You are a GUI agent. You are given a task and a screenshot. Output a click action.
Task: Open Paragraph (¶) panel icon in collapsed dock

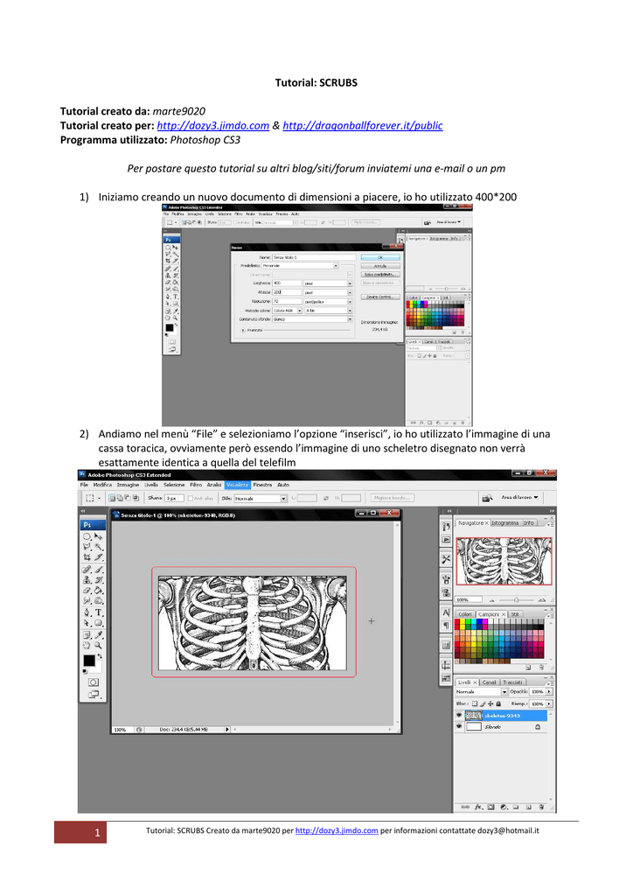[446, 625]
